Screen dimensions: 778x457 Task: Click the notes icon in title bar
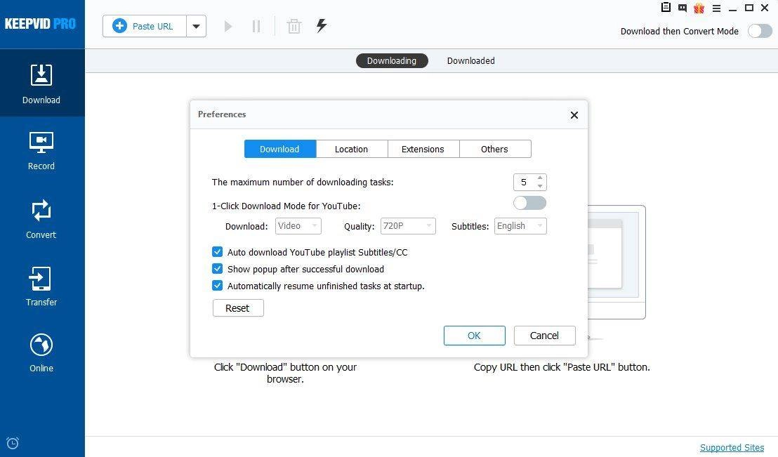tap(666, 8)
